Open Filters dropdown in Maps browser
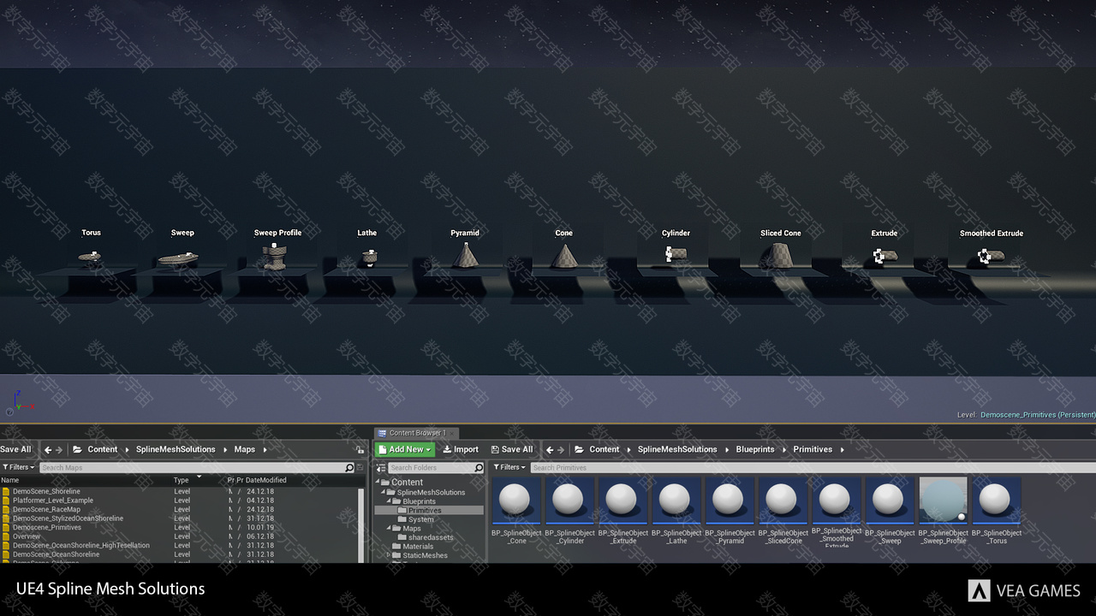 coord(19,467)
